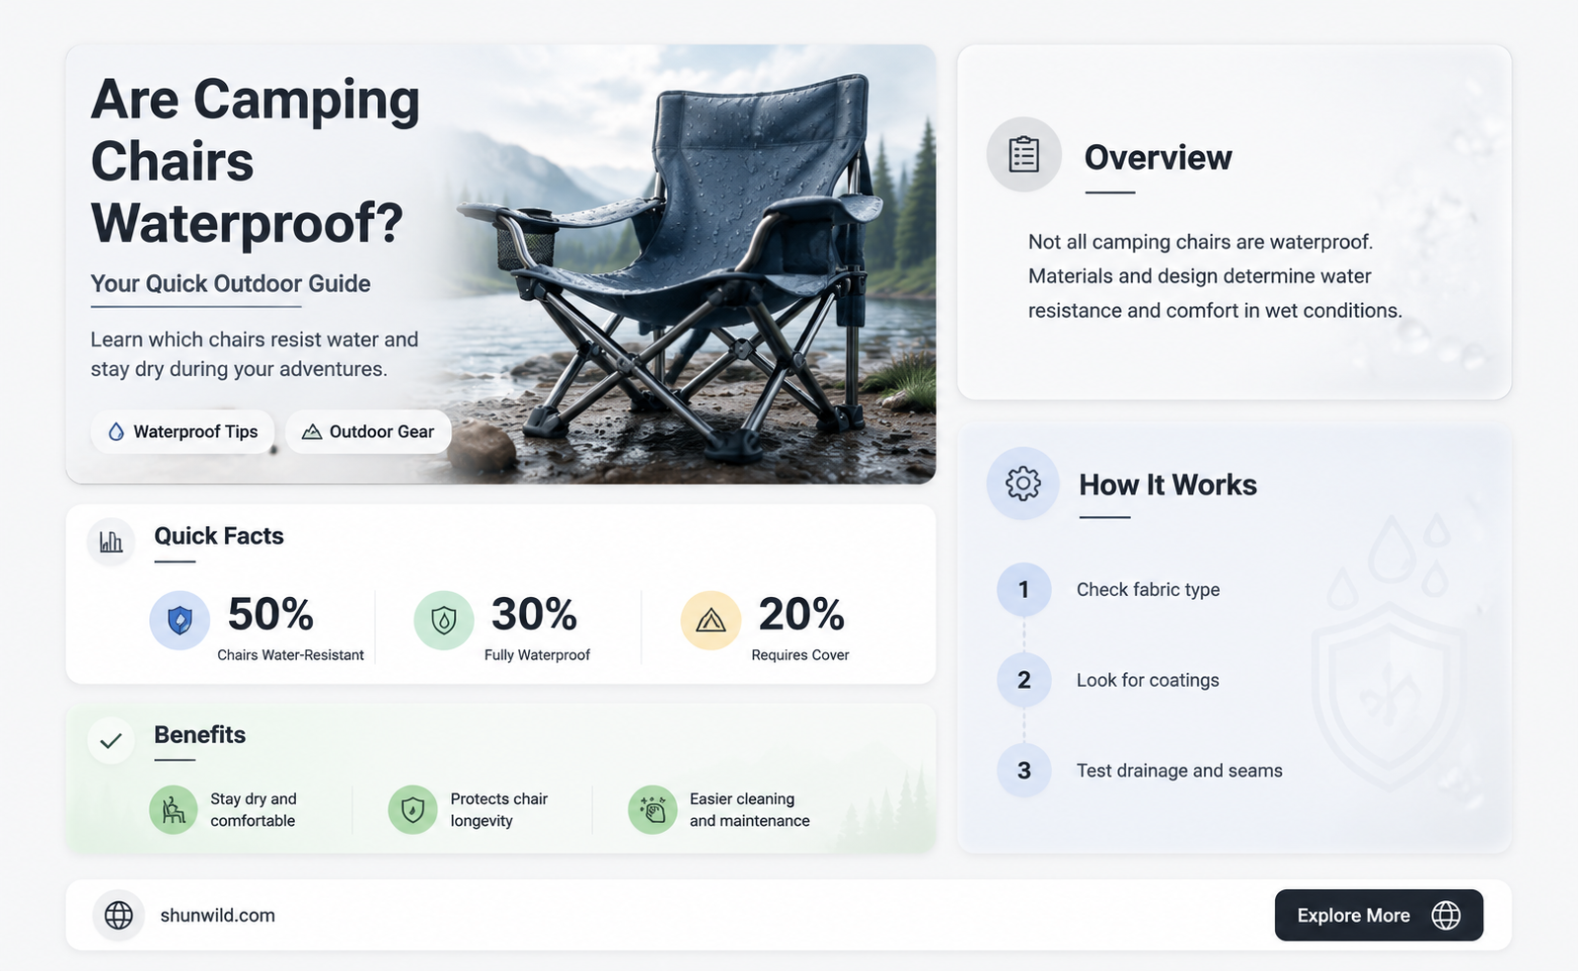
Task: Click the Quick Facts heading
Action: tap(219, 536)
